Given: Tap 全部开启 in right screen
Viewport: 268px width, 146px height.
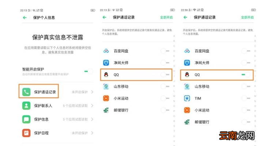Looking at the screenshot, I should click(x=247, y=17).
